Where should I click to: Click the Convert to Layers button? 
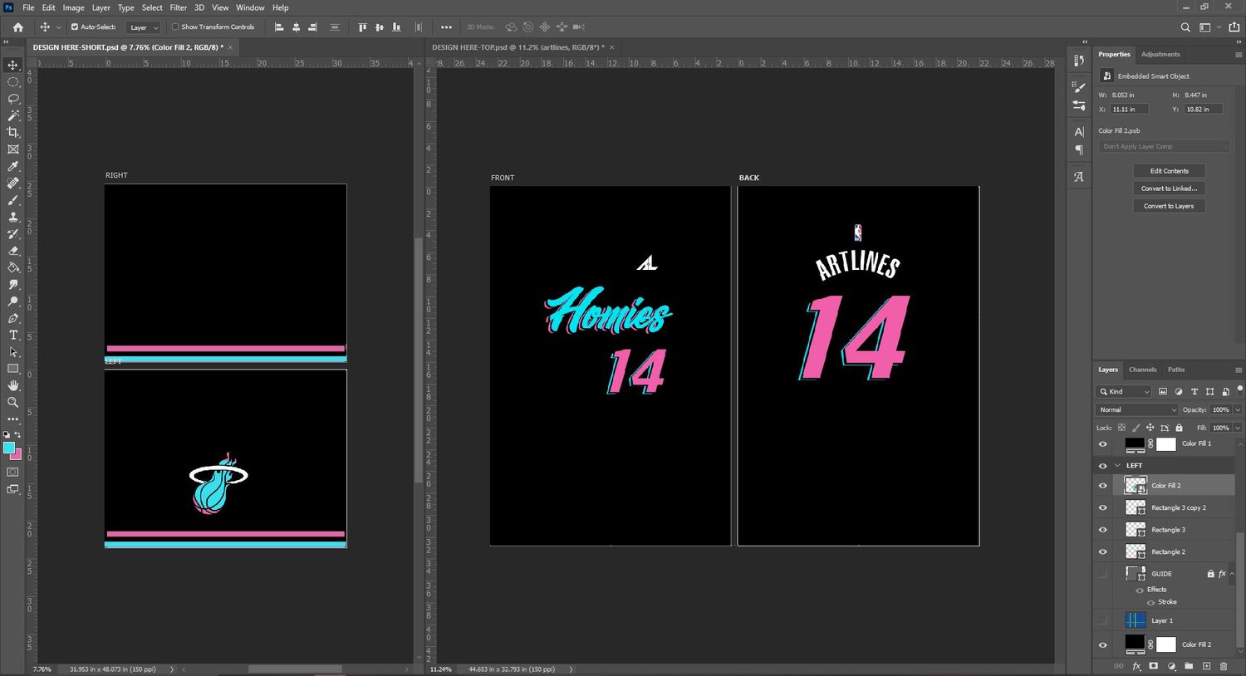1169,206
